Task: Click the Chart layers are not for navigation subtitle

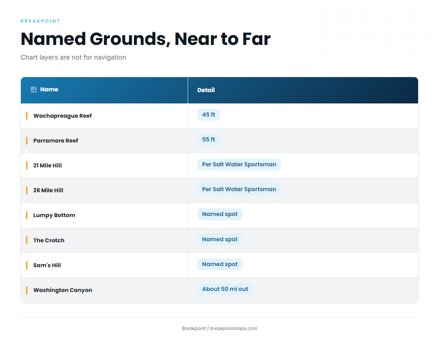Action: point(73,57)
